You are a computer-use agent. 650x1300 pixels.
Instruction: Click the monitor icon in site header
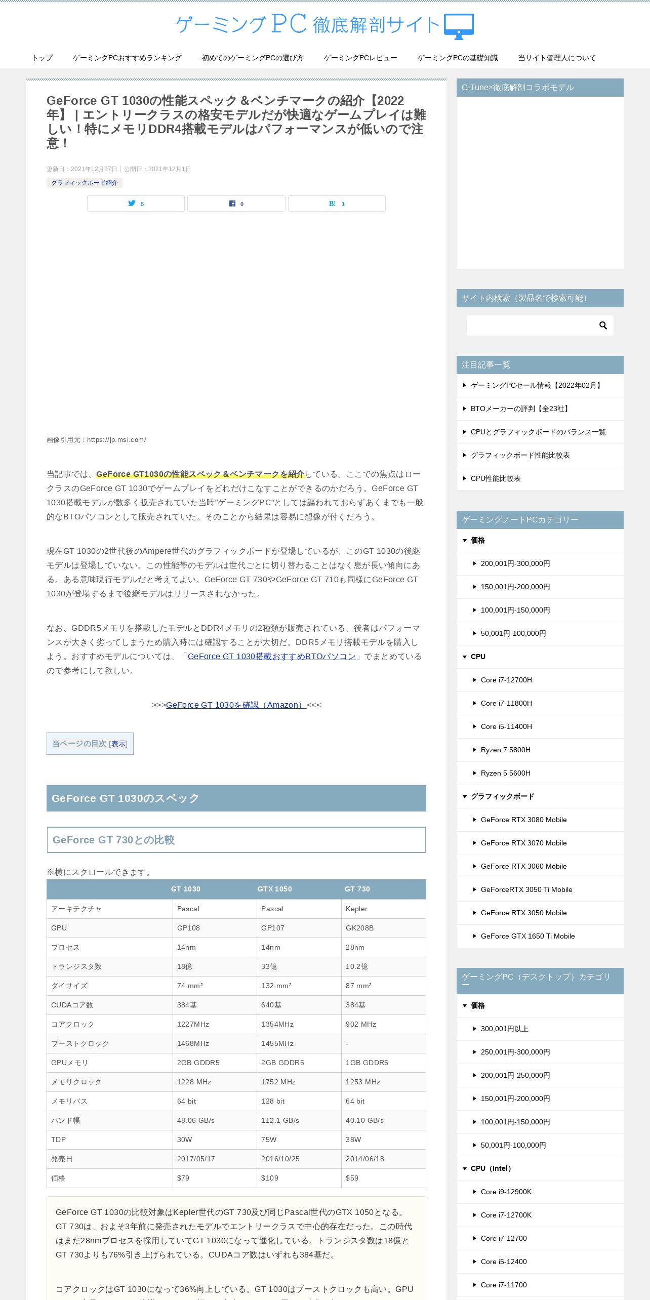pos(459,26)
